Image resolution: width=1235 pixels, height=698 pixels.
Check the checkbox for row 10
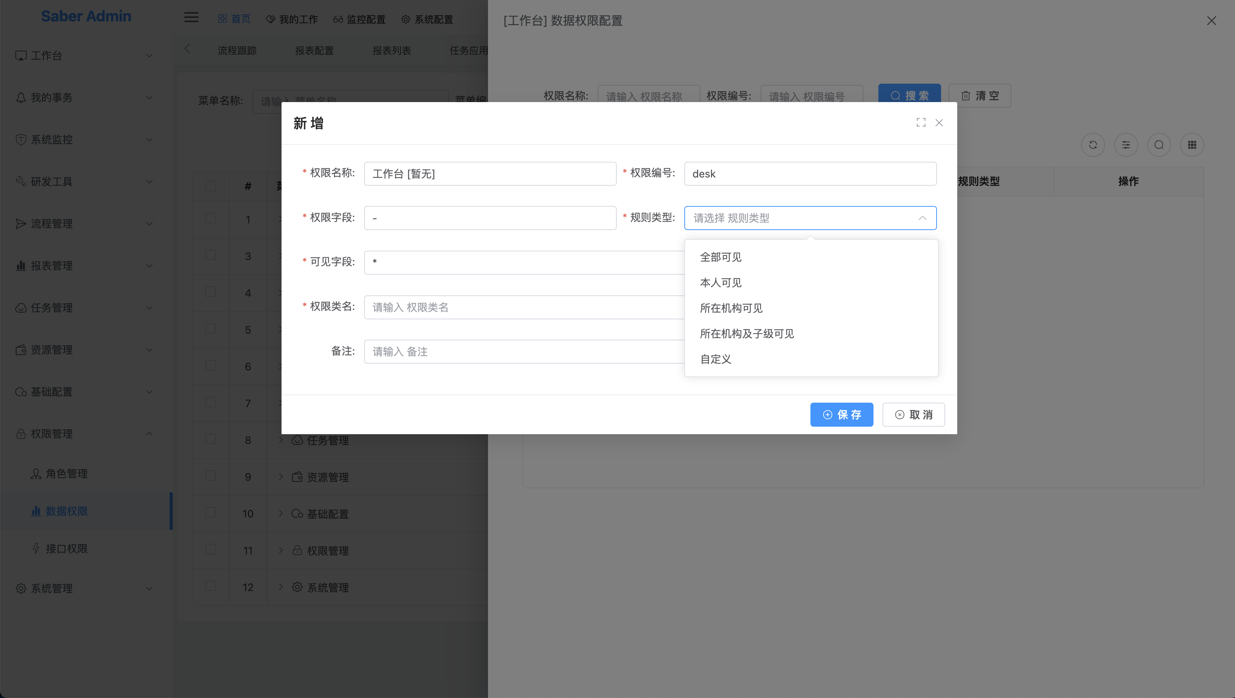211,513
